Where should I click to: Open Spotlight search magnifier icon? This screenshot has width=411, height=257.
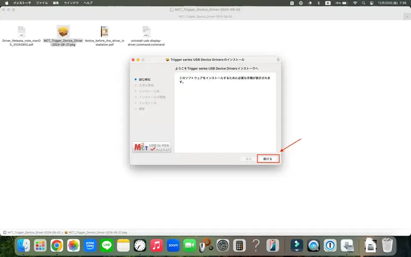pos(363,3)
